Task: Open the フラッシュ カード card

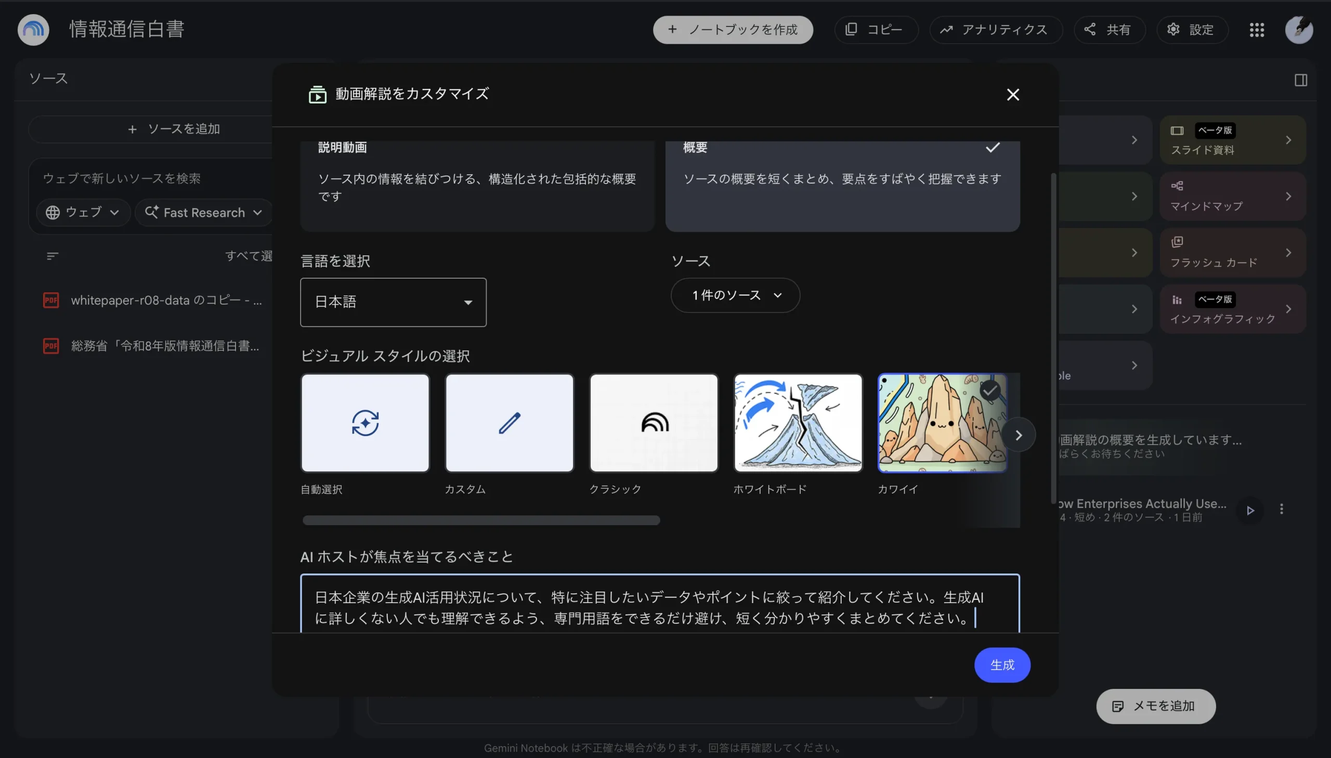Action: [x=1232, y=253]
